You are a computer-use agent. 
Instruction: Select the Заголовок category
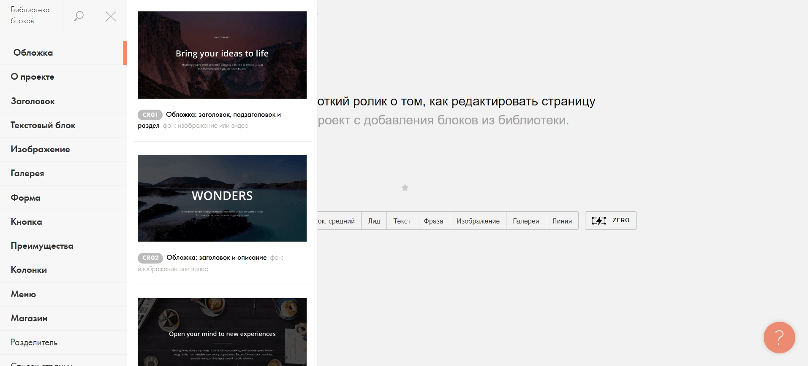63,101
